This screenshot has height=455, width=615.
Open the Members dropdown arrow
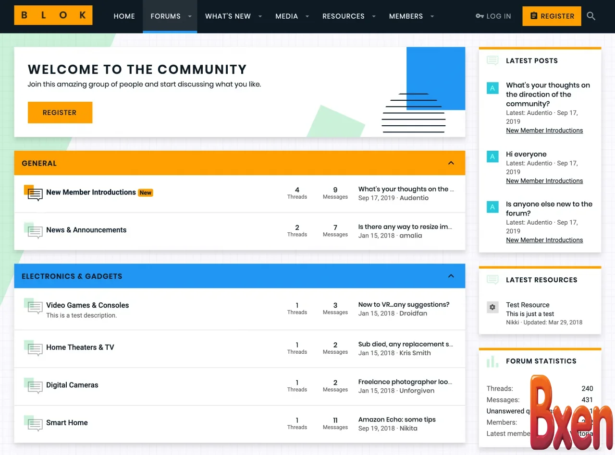(432, 16)
